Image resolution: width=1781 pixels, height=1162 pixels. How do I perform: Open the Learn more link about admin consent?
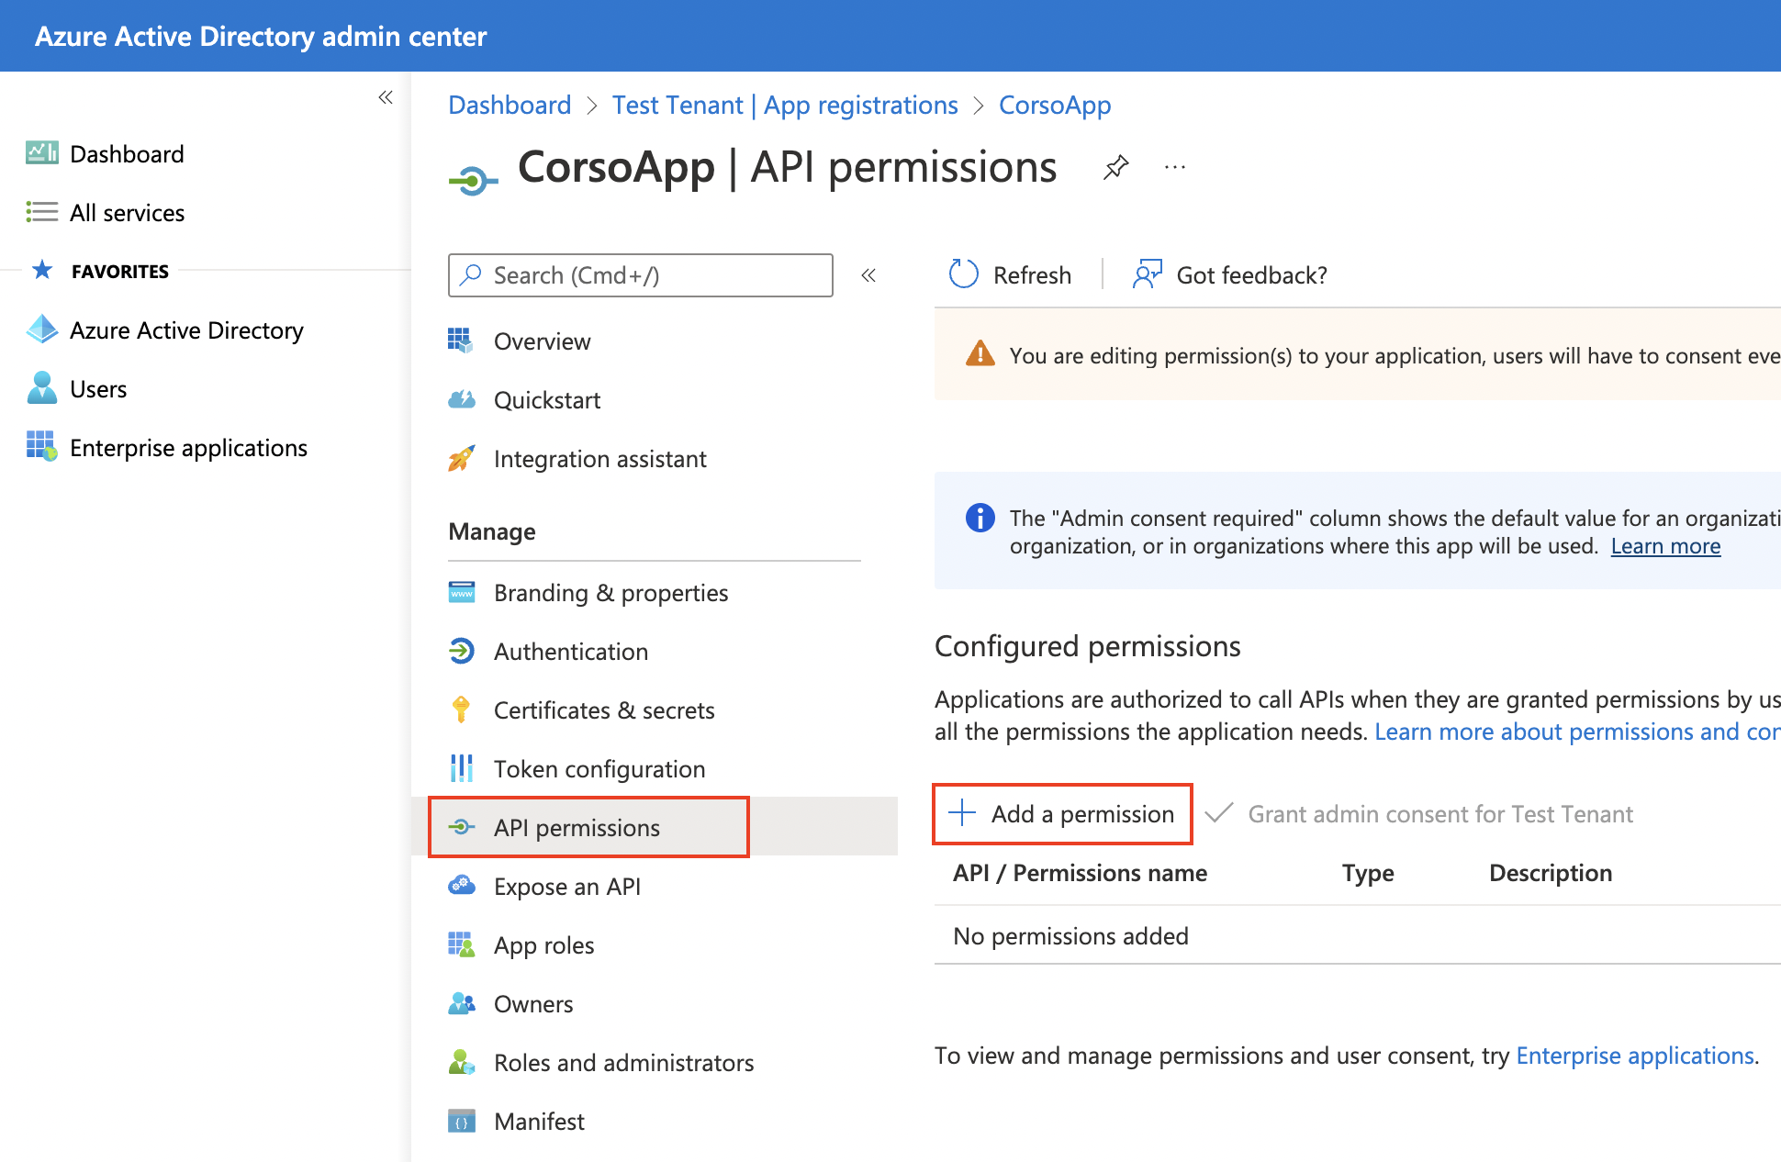click(x=1664, y=545)
